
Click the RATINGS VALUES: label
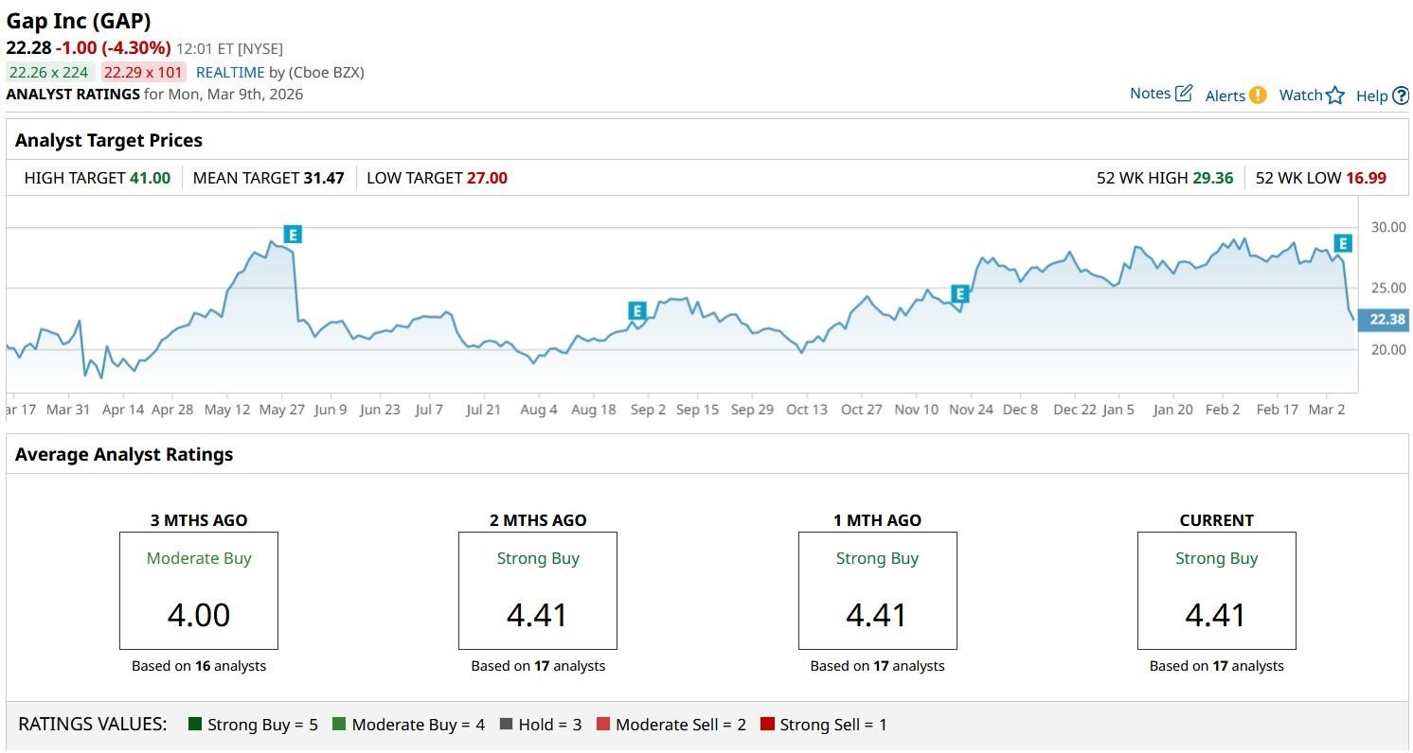click(93, 725)
